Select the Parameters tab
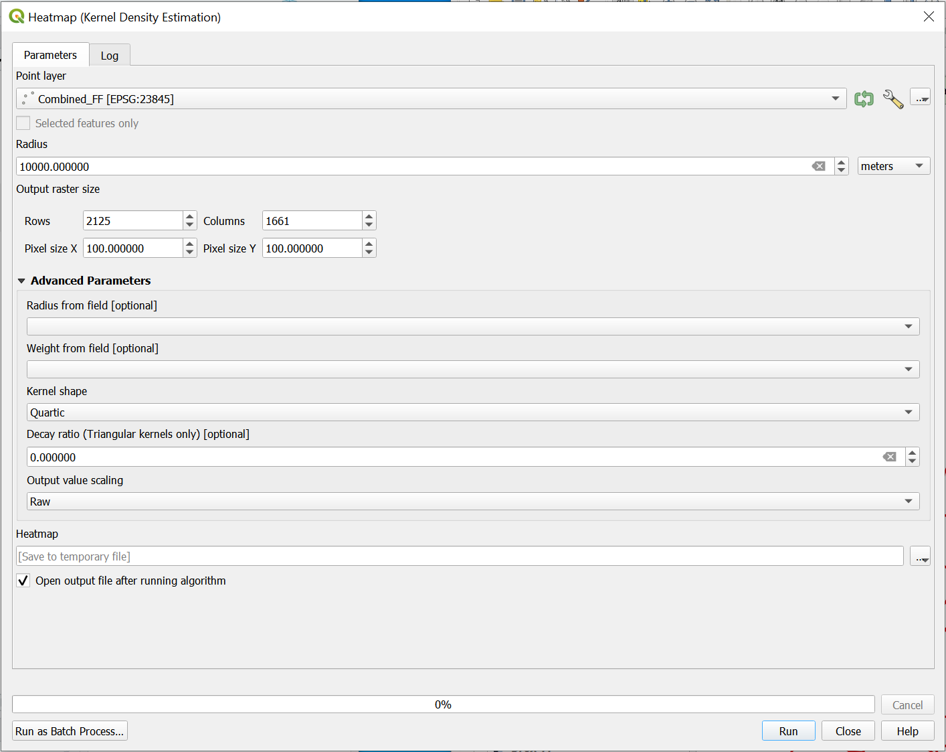 pos(50,55)
